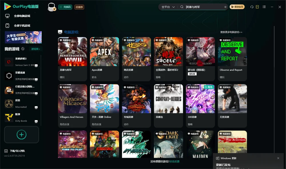Open 行星边际2(国际... in my games list
This screenshot has height=169, width=286.
pyautogui.click(x=21, y=90)
